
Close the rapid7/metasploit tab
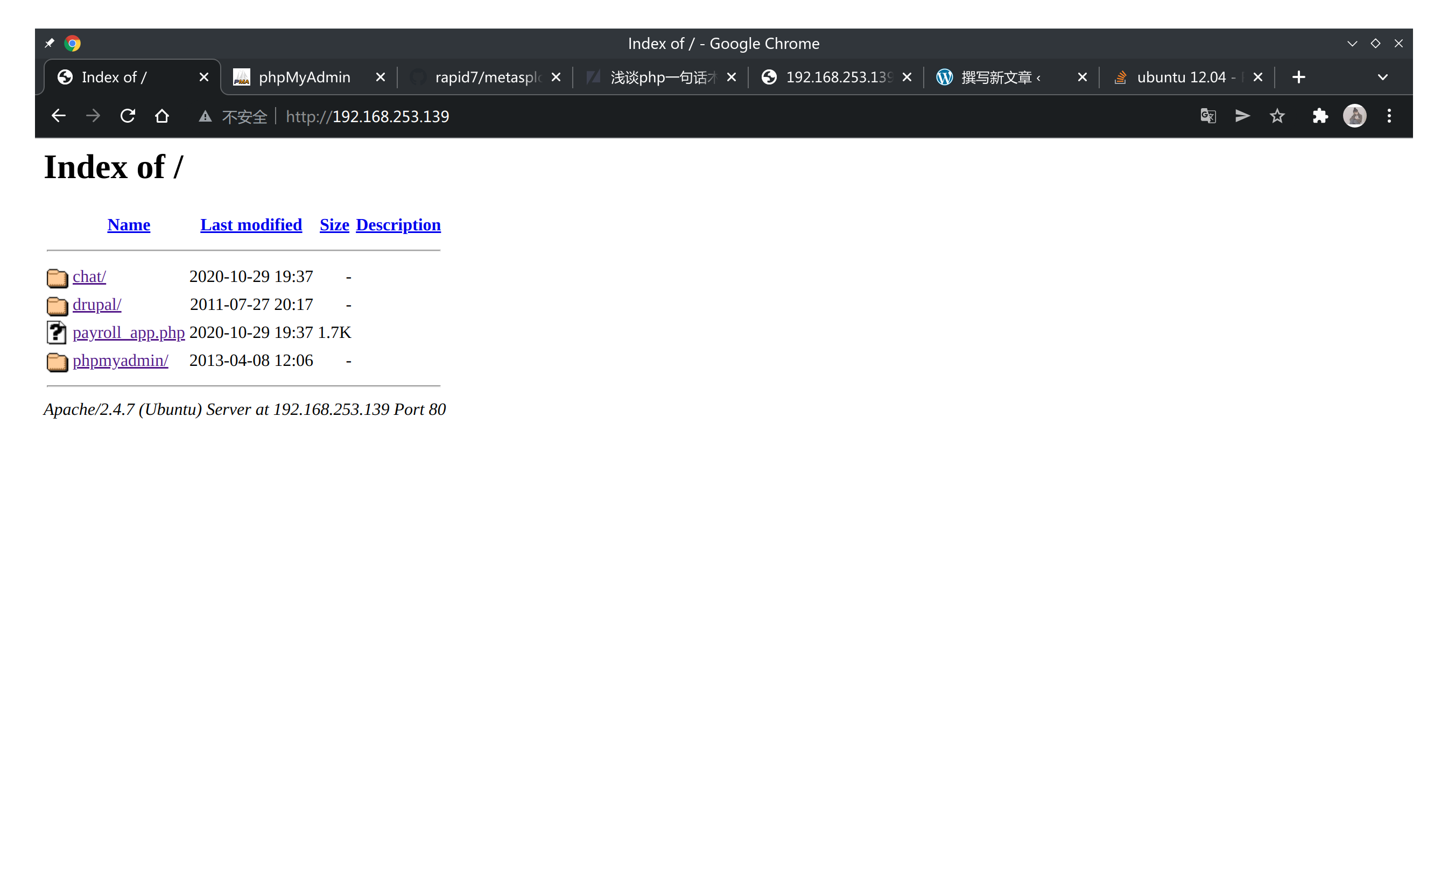point(556,77)
